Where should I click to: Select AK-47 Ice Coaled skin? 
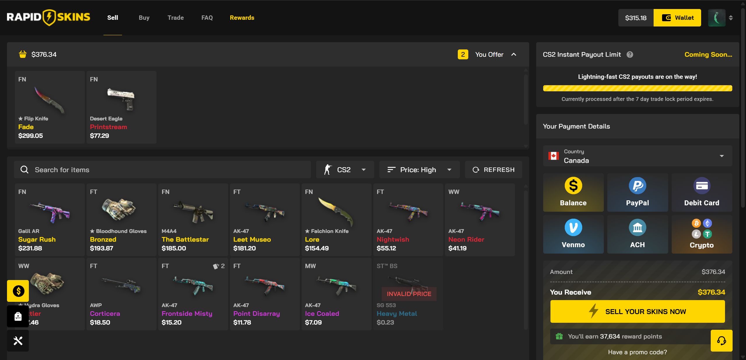(x=337, y=294)
